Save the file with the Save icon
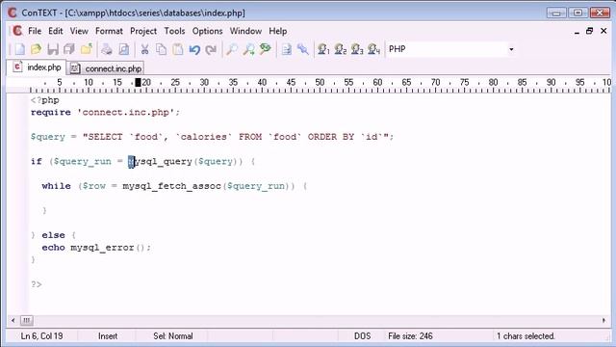The height and width of the screenshot is (347, 616). [x=53, y=49]
